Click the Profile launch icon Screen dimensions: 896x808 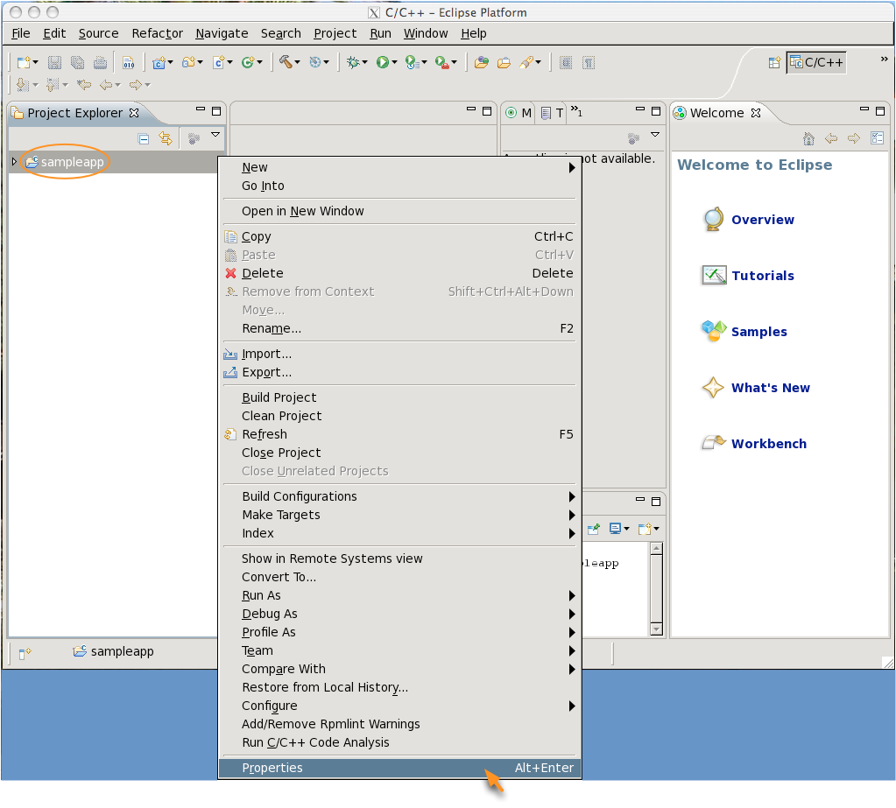click(412, 62)
